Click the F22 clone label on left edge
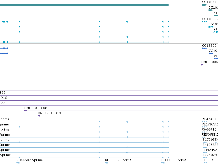The width and height of the screenshot is (218, 164). (3, 93)
